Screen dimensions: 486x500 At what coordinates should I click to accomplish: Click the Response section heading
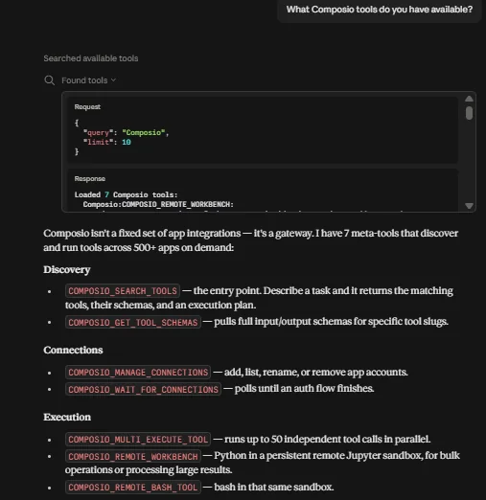[90, 179]
